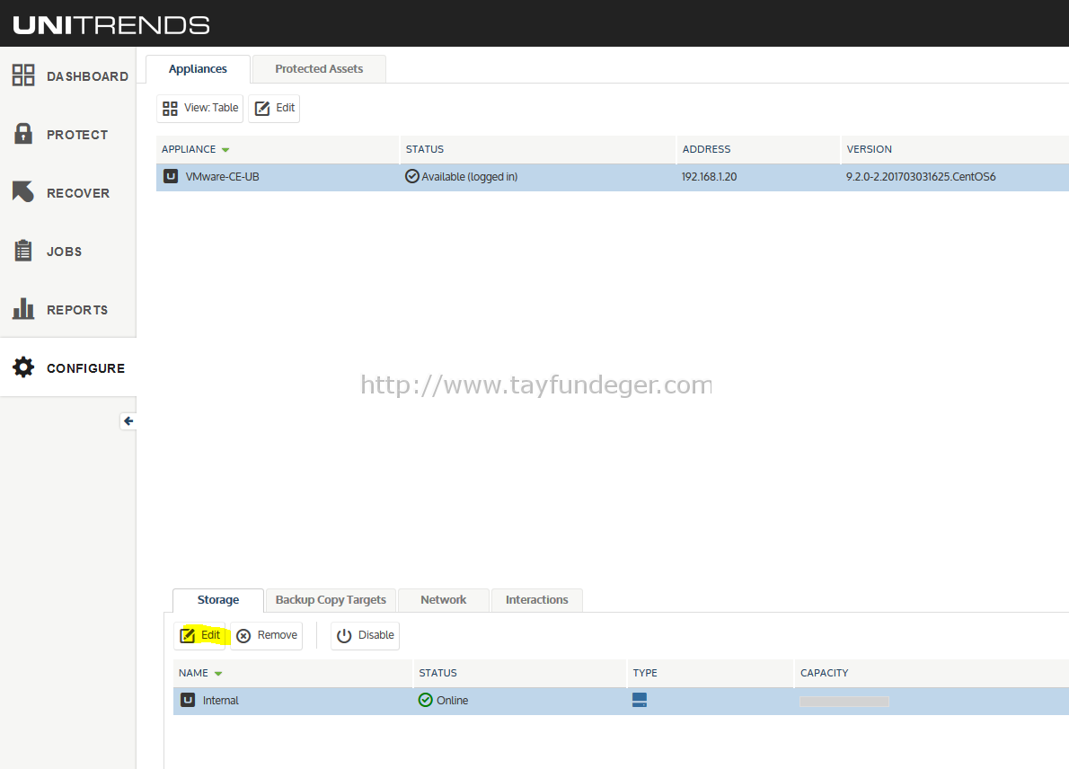Click the Disable storage button
Screen dimensions: 1069x769
click(x=365, y=635)
